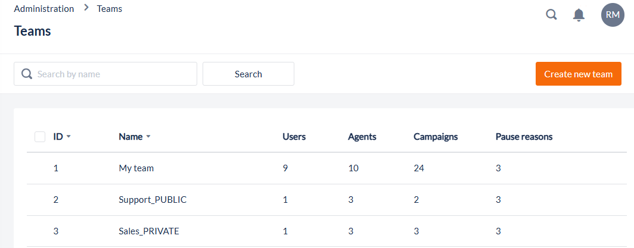Click the Users column header
The height and width of the screenshot is (248, 634).
coord(294,137)
